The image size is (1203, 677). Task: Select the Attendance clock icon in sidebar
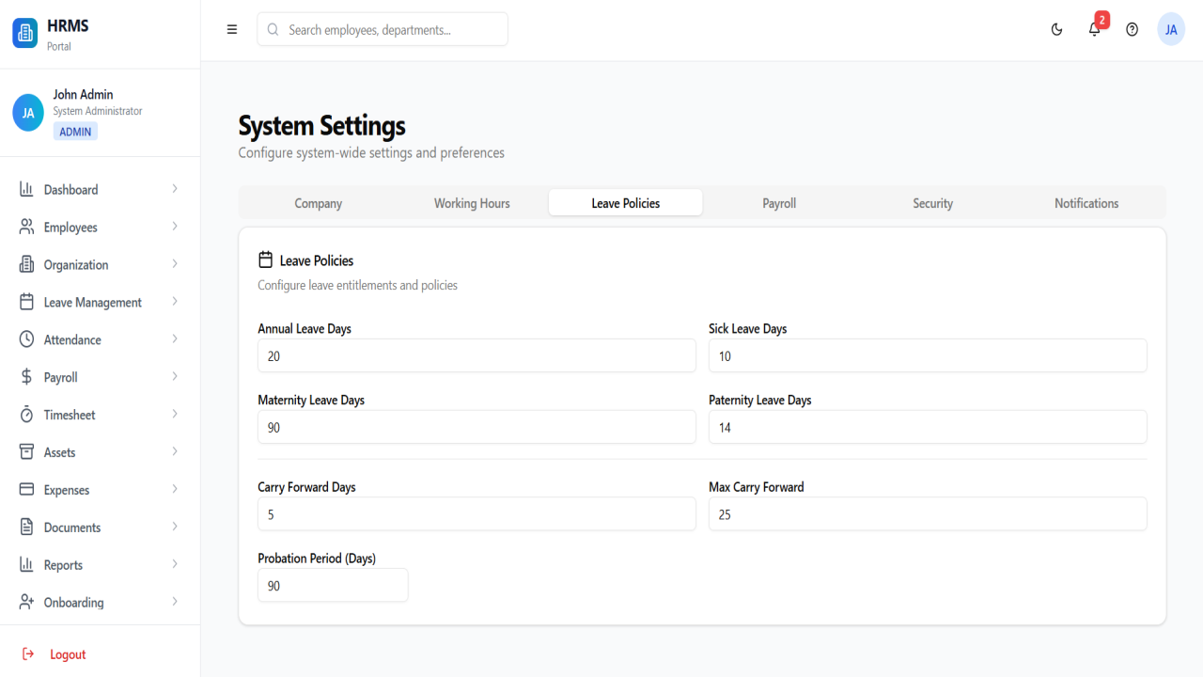26,339
